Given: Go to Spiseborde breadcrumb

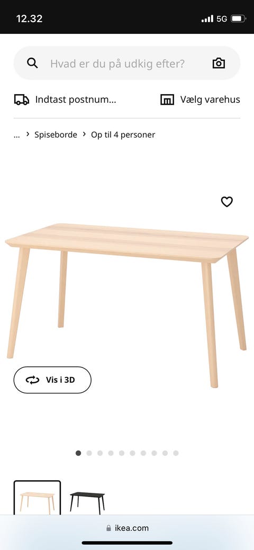Looking at the screenshot, I should point(56,134).
